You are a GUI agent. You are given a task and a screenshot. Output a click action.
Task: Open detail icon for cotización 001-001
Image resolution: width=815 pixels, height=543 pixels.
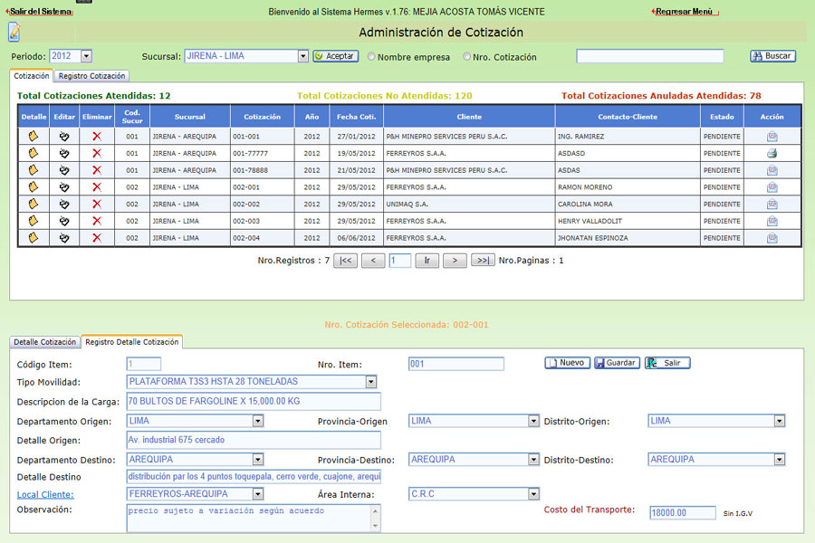[x=34, y=136]
